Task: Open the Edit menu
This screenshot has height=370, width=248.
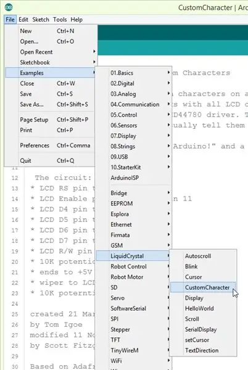Action: (x=23, y=20)
